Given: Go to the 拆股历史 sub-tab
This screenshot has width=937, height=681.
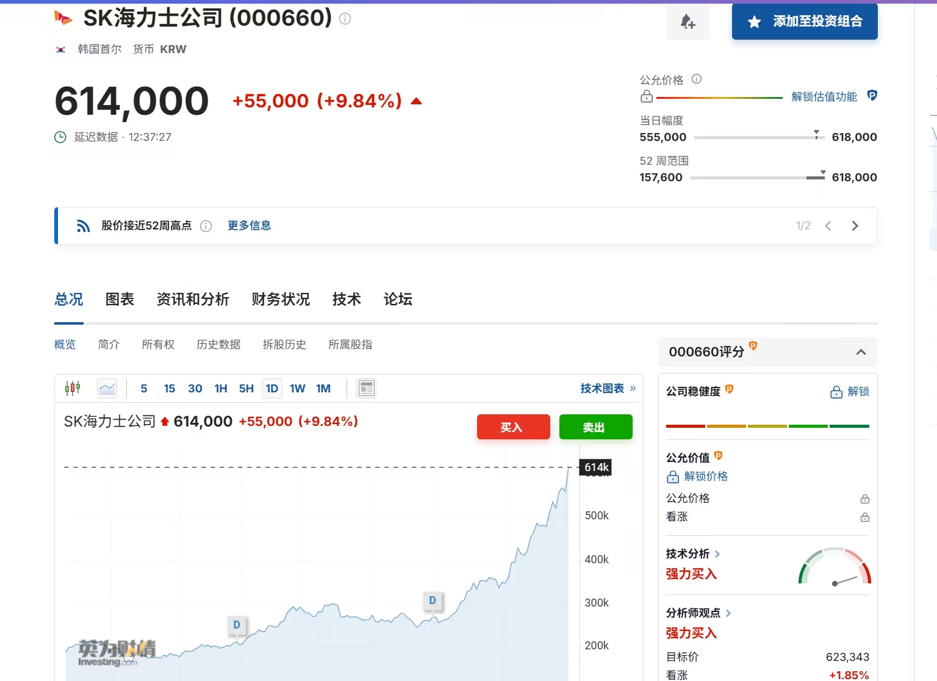Looking at the screenshot, I should 284,345.
